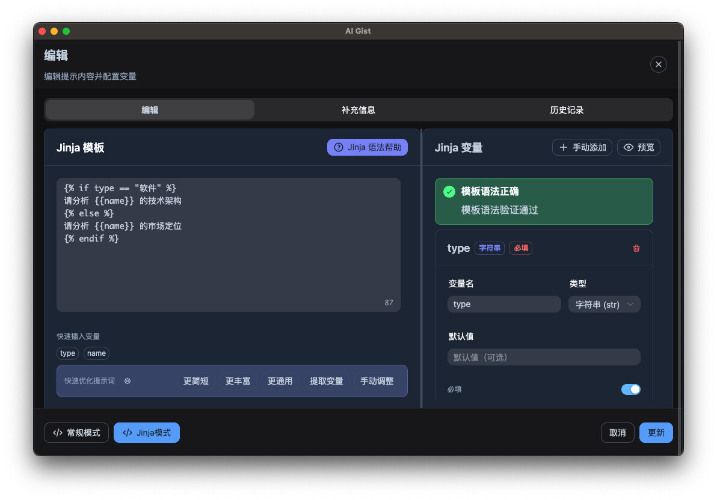Switch to the 补充信息 tab

click(358, 110)
